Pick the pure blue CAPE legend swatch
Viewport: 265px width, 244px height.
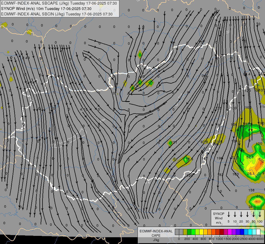click(242, 232)
